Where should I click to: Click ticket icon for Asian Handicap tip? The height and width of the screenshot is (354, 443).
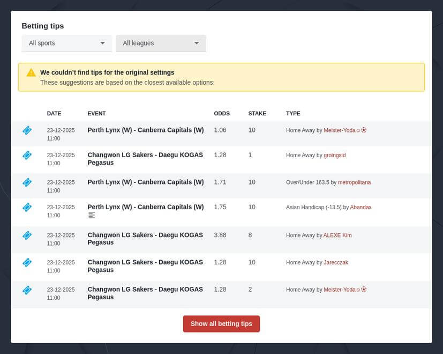coord(27,207)
